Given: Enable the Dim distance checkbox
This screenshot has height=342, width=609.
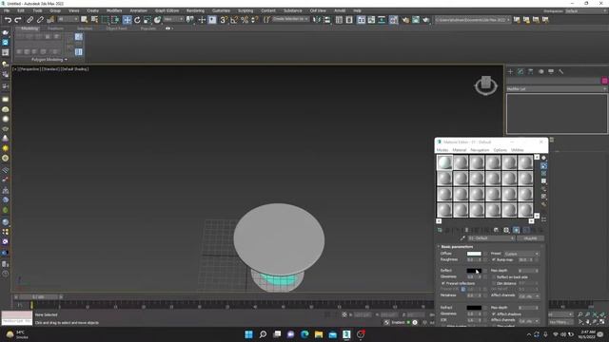Looking at the screenshot, I should pyautogui.click(x=494, y=283).
